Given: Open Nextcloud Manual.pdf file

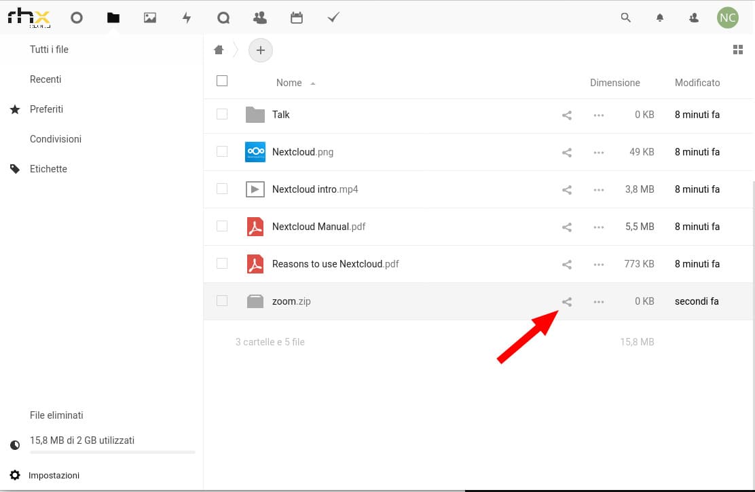Looking at the screenshot, I should pyautogui.click(x=318, y=227).
